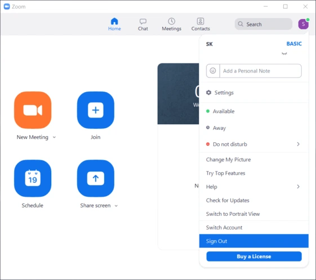Image resolution: width=316 pixels, height=280 pixels.
Task: Click the magnifier icon in Search
Action: coord(241,24)
